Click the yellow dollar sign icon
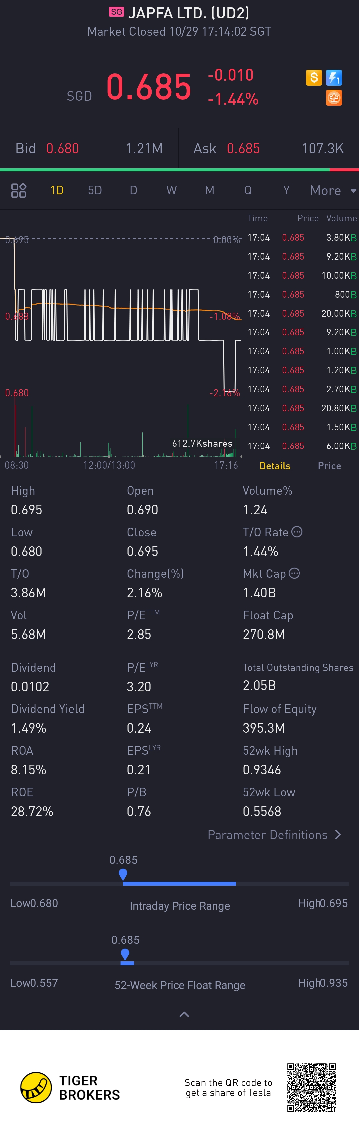Viewport: 359px width, 1145px height. pyautogui.click(x=314, y=78)
